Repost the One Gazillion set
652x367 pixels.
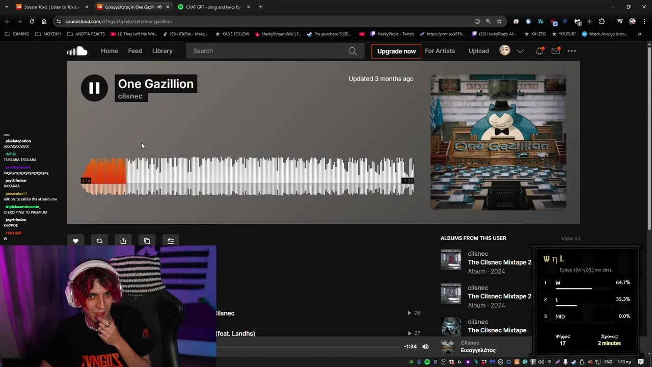(x=99, y=241)
